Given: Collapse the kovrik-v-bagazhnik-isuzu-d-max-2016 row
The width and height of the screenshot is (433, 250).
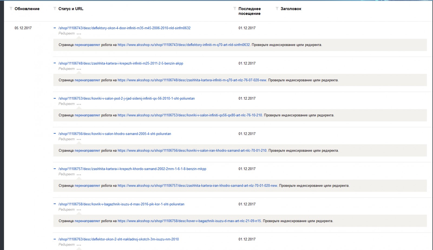Looking at the screenshot, I should pos(55,204).
